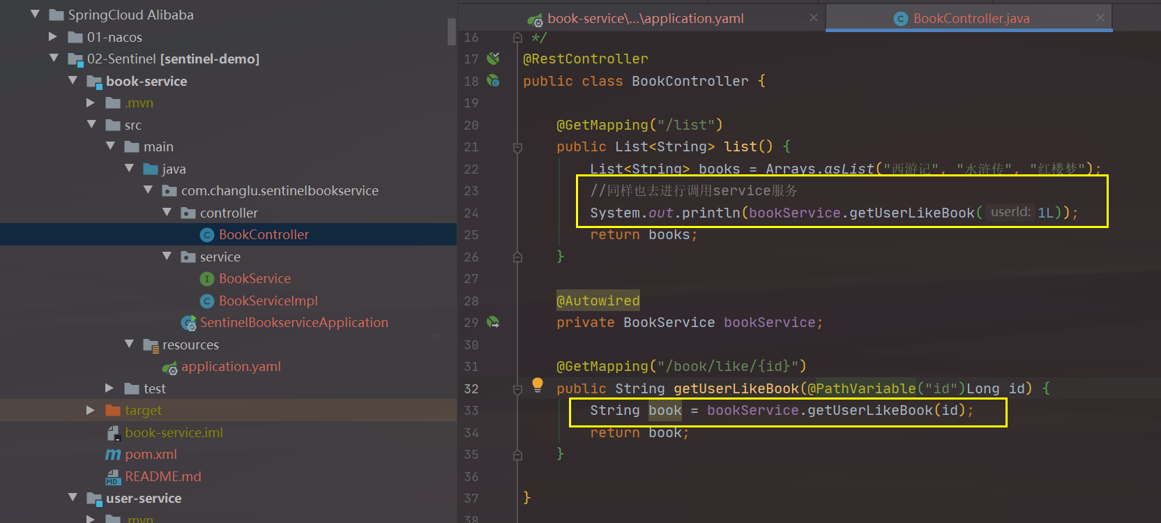Click the README.md markdown icon
This screenshot has width=1161, height=523.
pos(113,477)
